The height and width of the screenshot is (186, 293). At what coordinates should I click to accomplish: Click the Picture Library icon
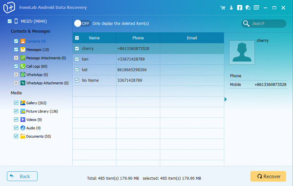pos(23,111)
